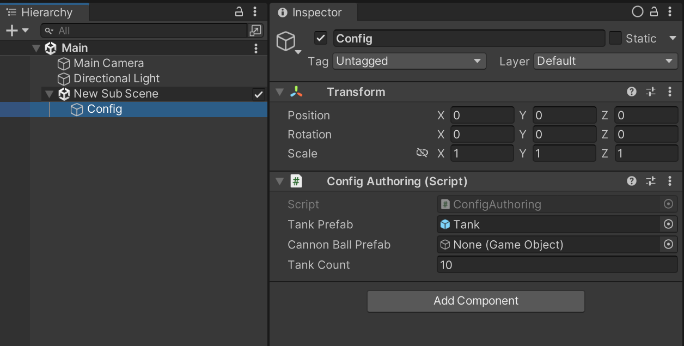Open object picker for Cannon Ball Prefab
Viewport: 684px width, 346px height.
668,245
